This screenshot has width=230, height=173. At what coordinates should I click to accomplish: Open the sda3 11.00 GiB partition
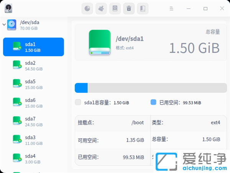click(33, 140)
